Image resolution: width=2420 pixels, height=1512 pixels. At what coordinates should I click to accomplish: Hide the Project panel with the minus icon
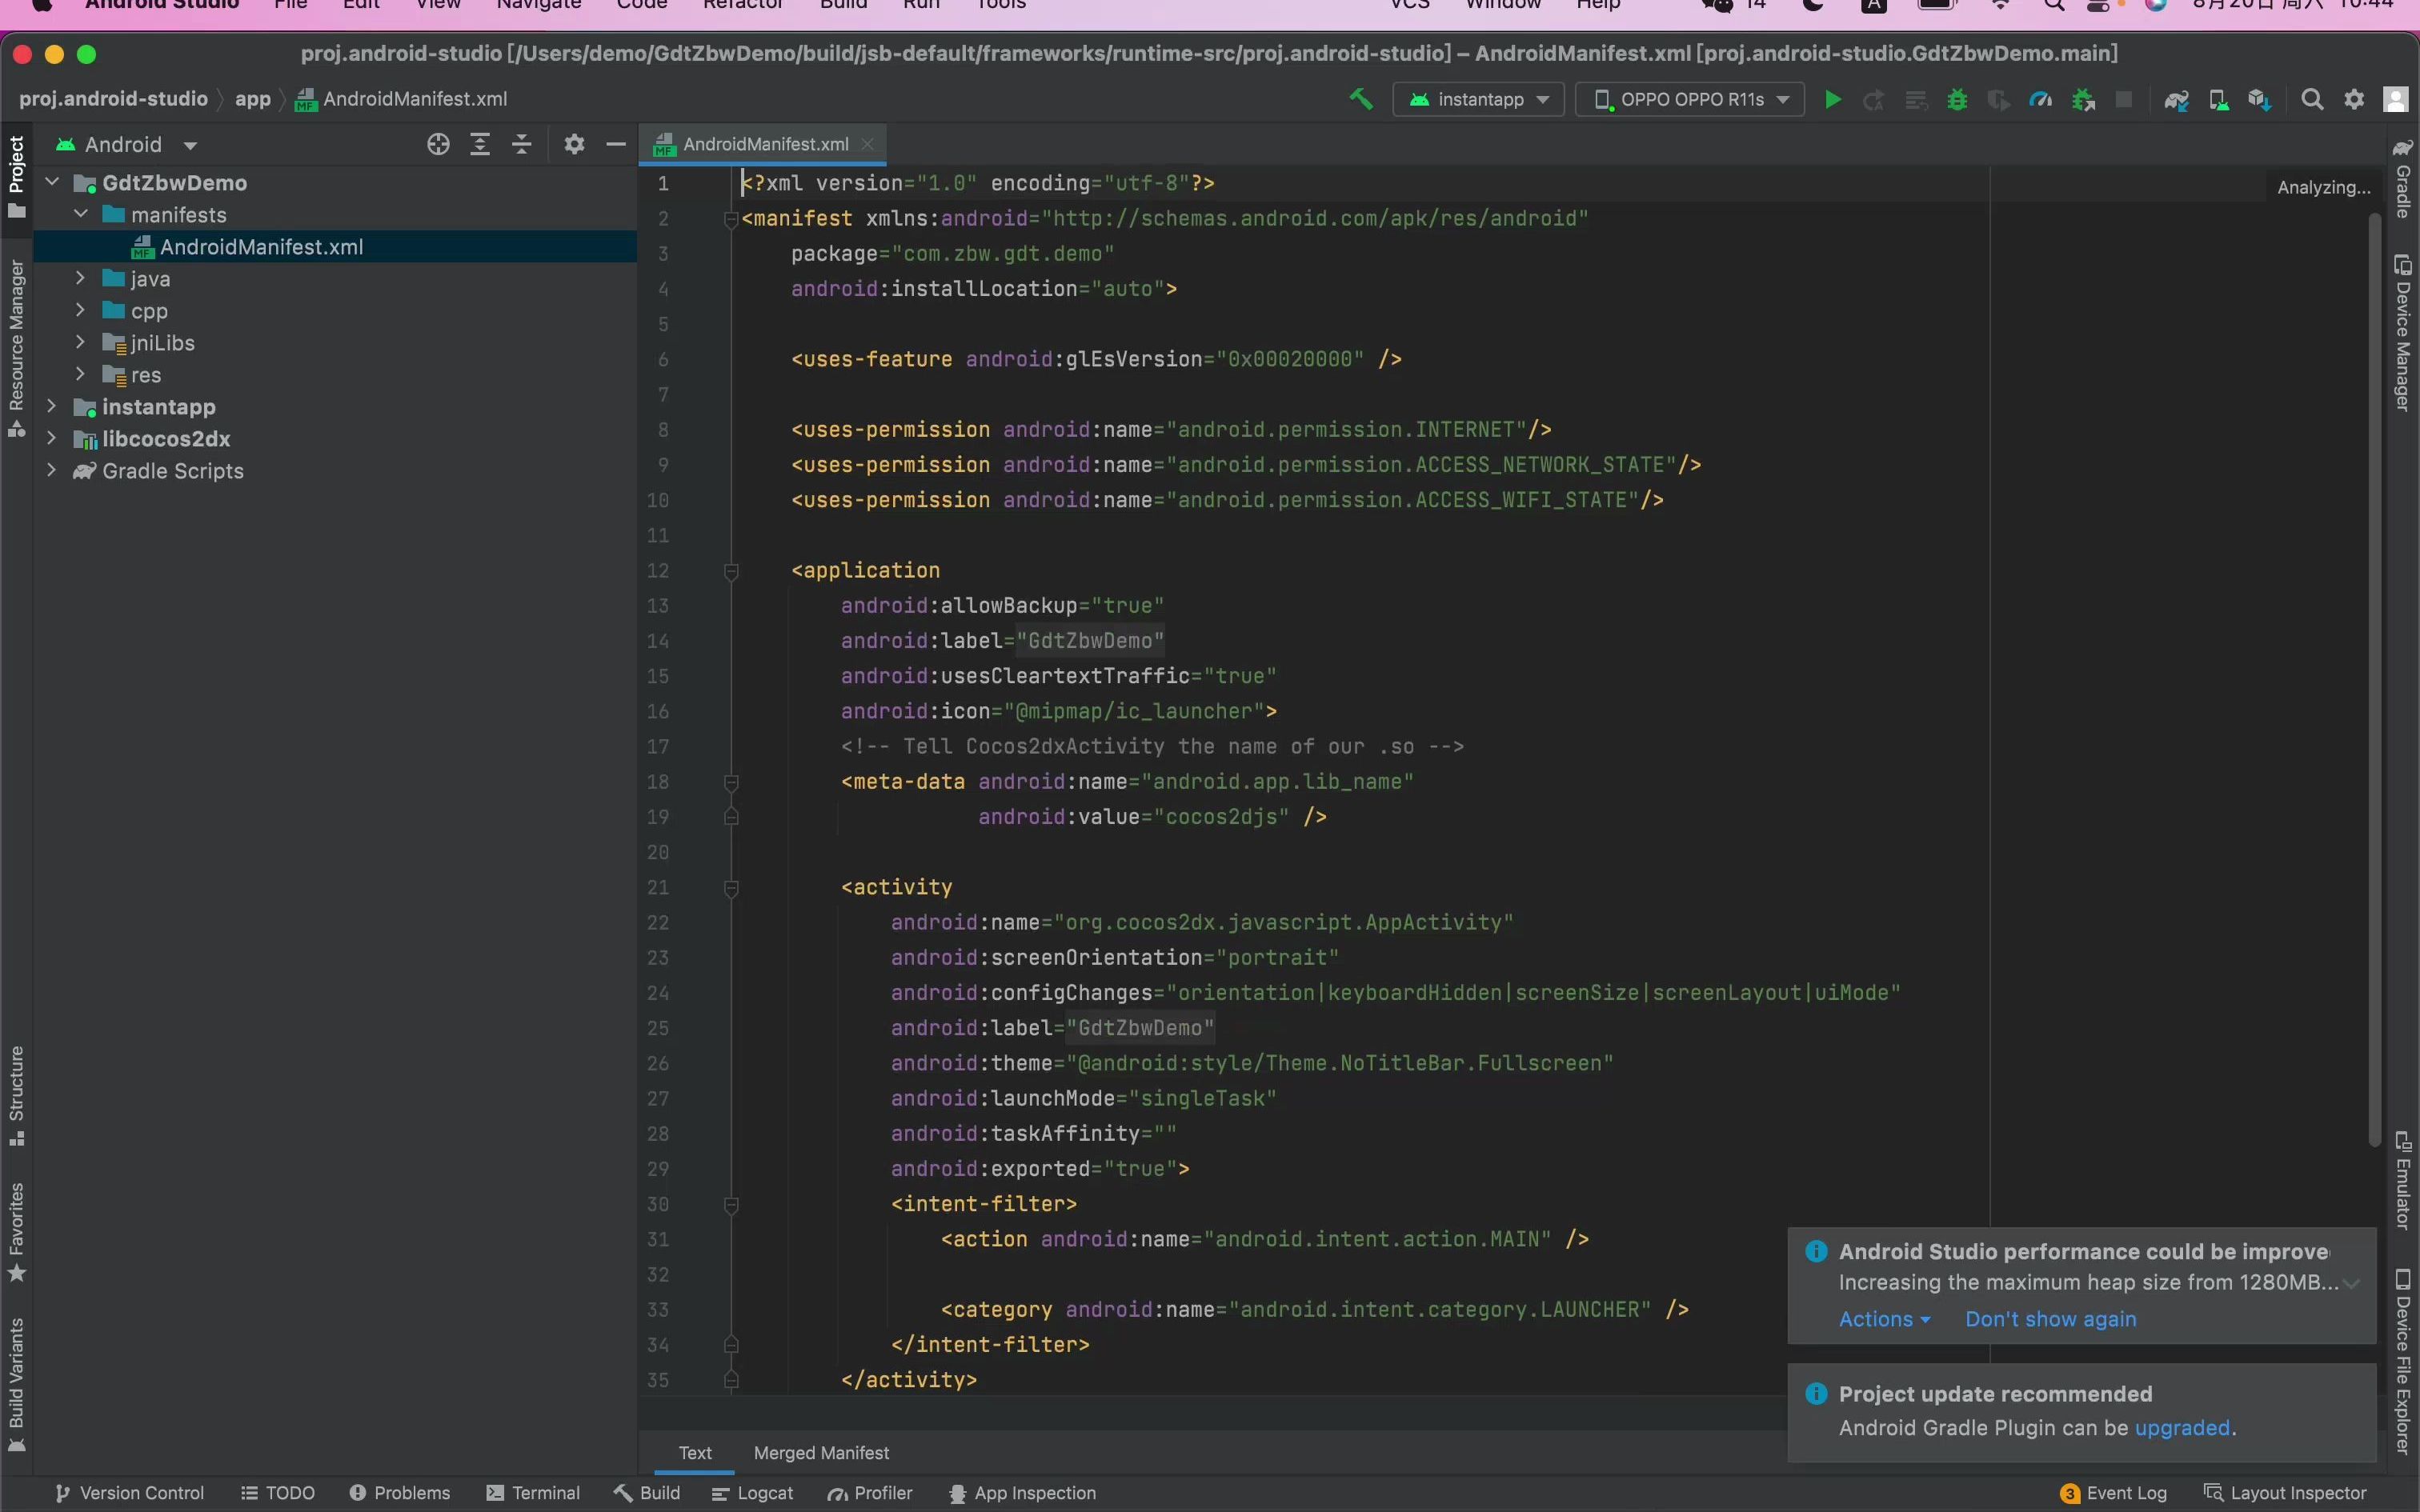click(x=616, y=144)
